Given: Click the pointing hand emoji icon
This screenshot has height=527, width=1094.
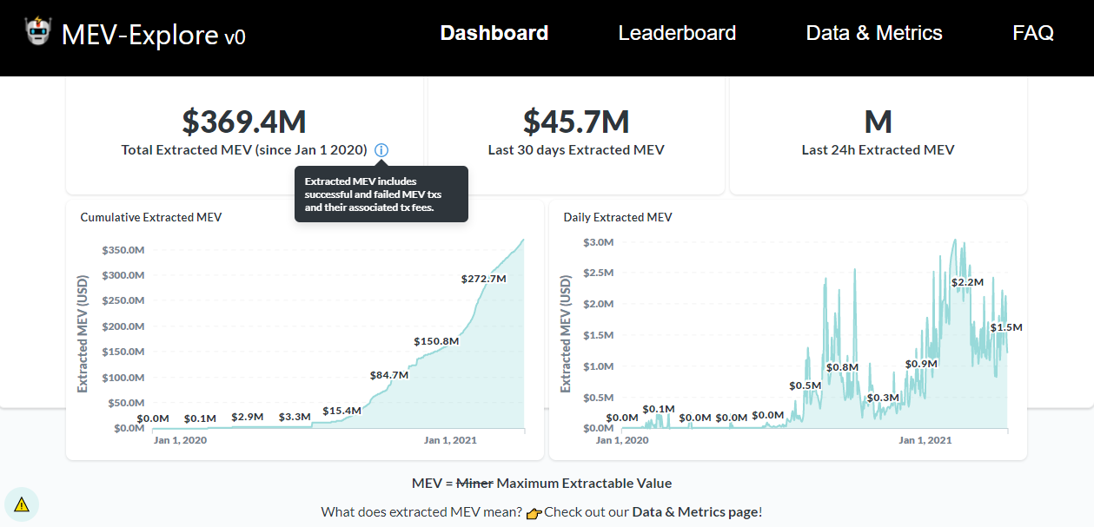Looking at the screenshot, I should coord(534,512).
